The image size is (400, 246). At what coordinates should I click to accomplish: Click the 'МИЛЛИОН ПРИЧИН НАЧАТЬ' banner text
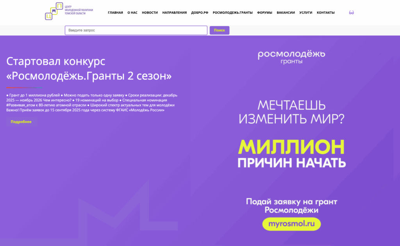tap(291, 153)
